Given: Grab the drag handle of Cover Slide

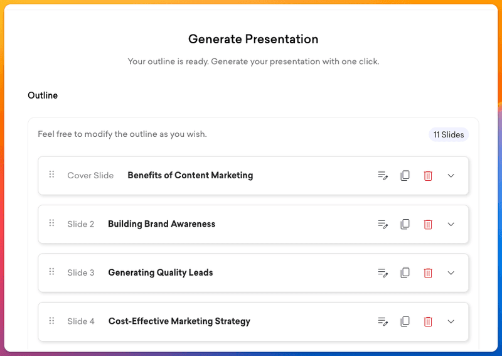Looking at the screenshot, I should pyautogui.click(x=51, y=175).
